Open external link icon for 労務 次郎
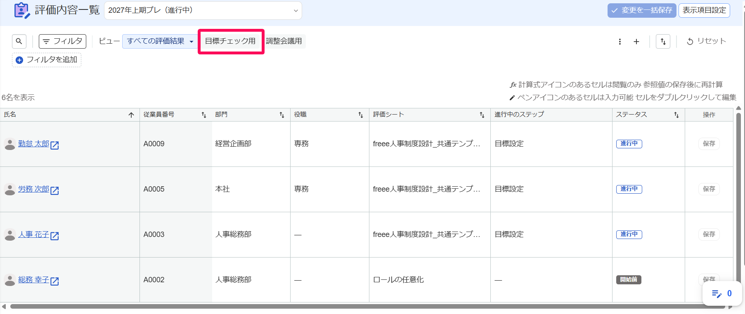Viewport: 745px width, 314px height. click(x=54, y=190)
